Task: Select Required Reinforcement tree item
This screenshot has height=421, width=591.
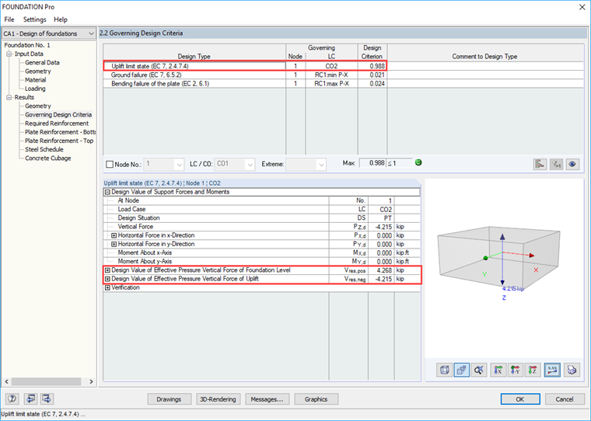Action: pos(57,124)
